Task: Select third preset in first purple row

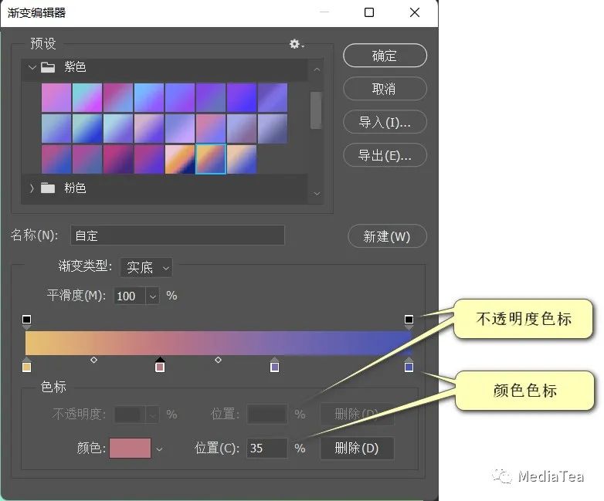Action: click(118, 98)
